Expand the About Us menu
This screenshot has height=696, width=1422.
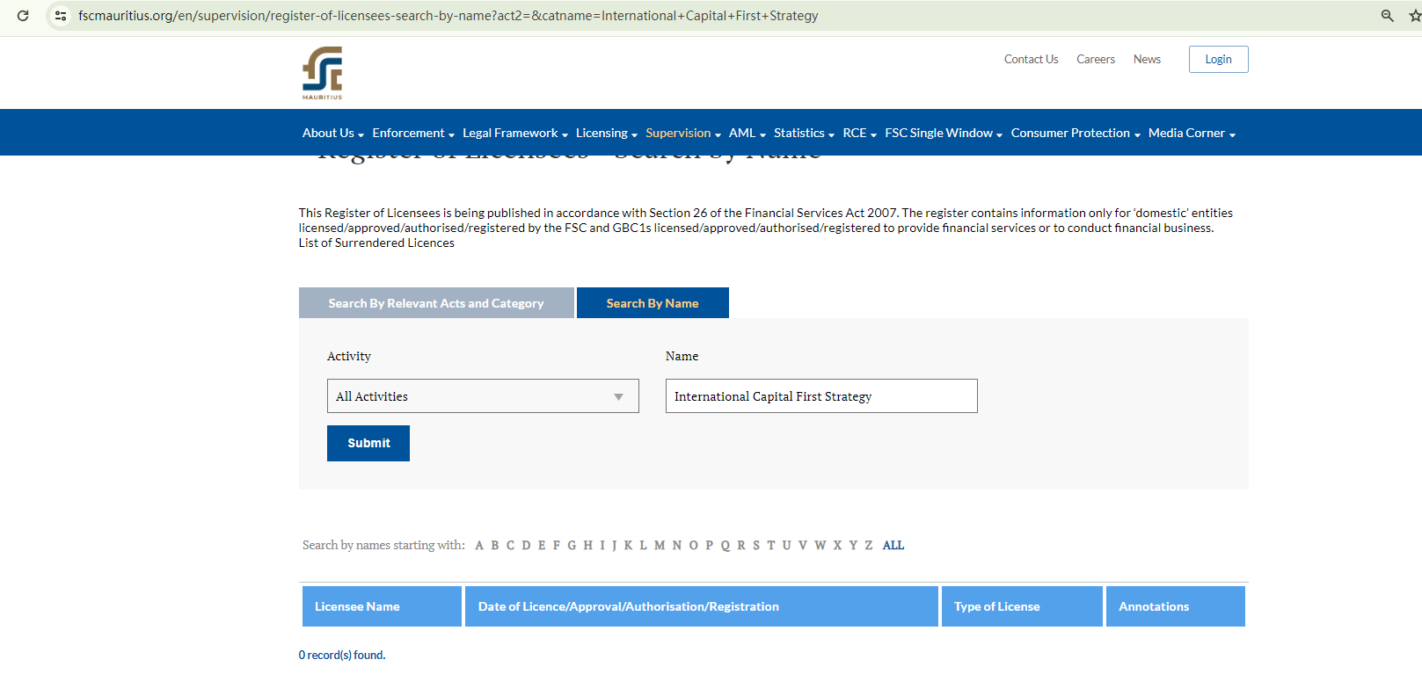tap(332, 133)
